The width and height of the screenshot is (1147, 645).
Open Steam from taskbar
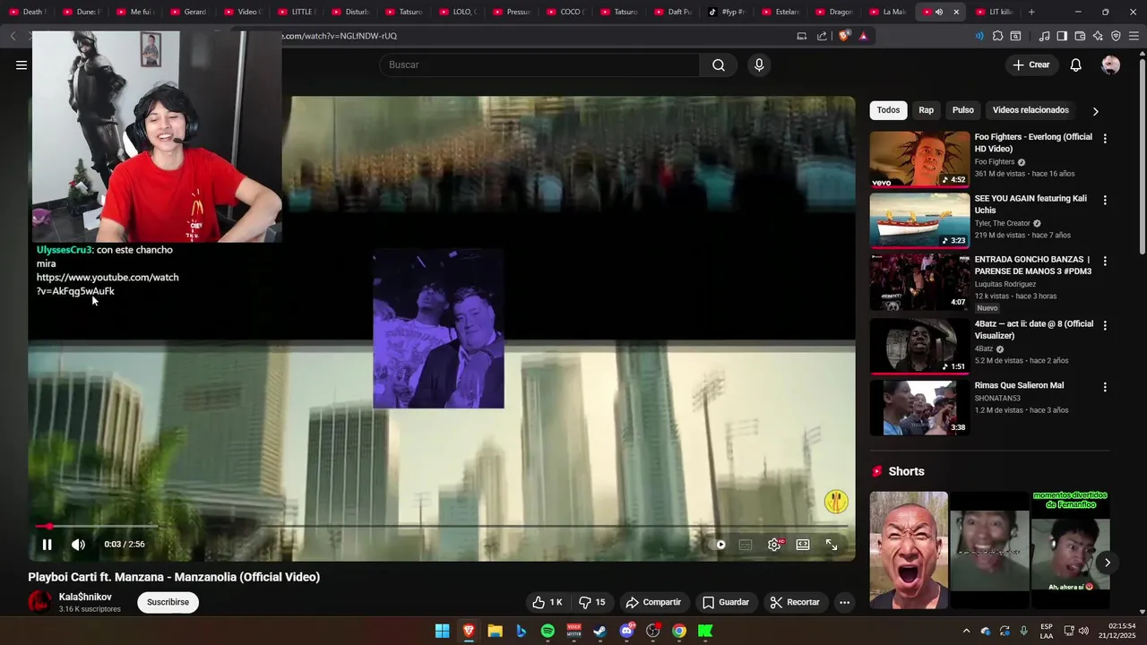(599, 631)
